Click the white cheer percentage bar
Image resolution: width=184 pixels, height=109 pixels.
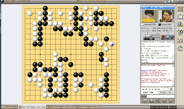click(152, 36)
